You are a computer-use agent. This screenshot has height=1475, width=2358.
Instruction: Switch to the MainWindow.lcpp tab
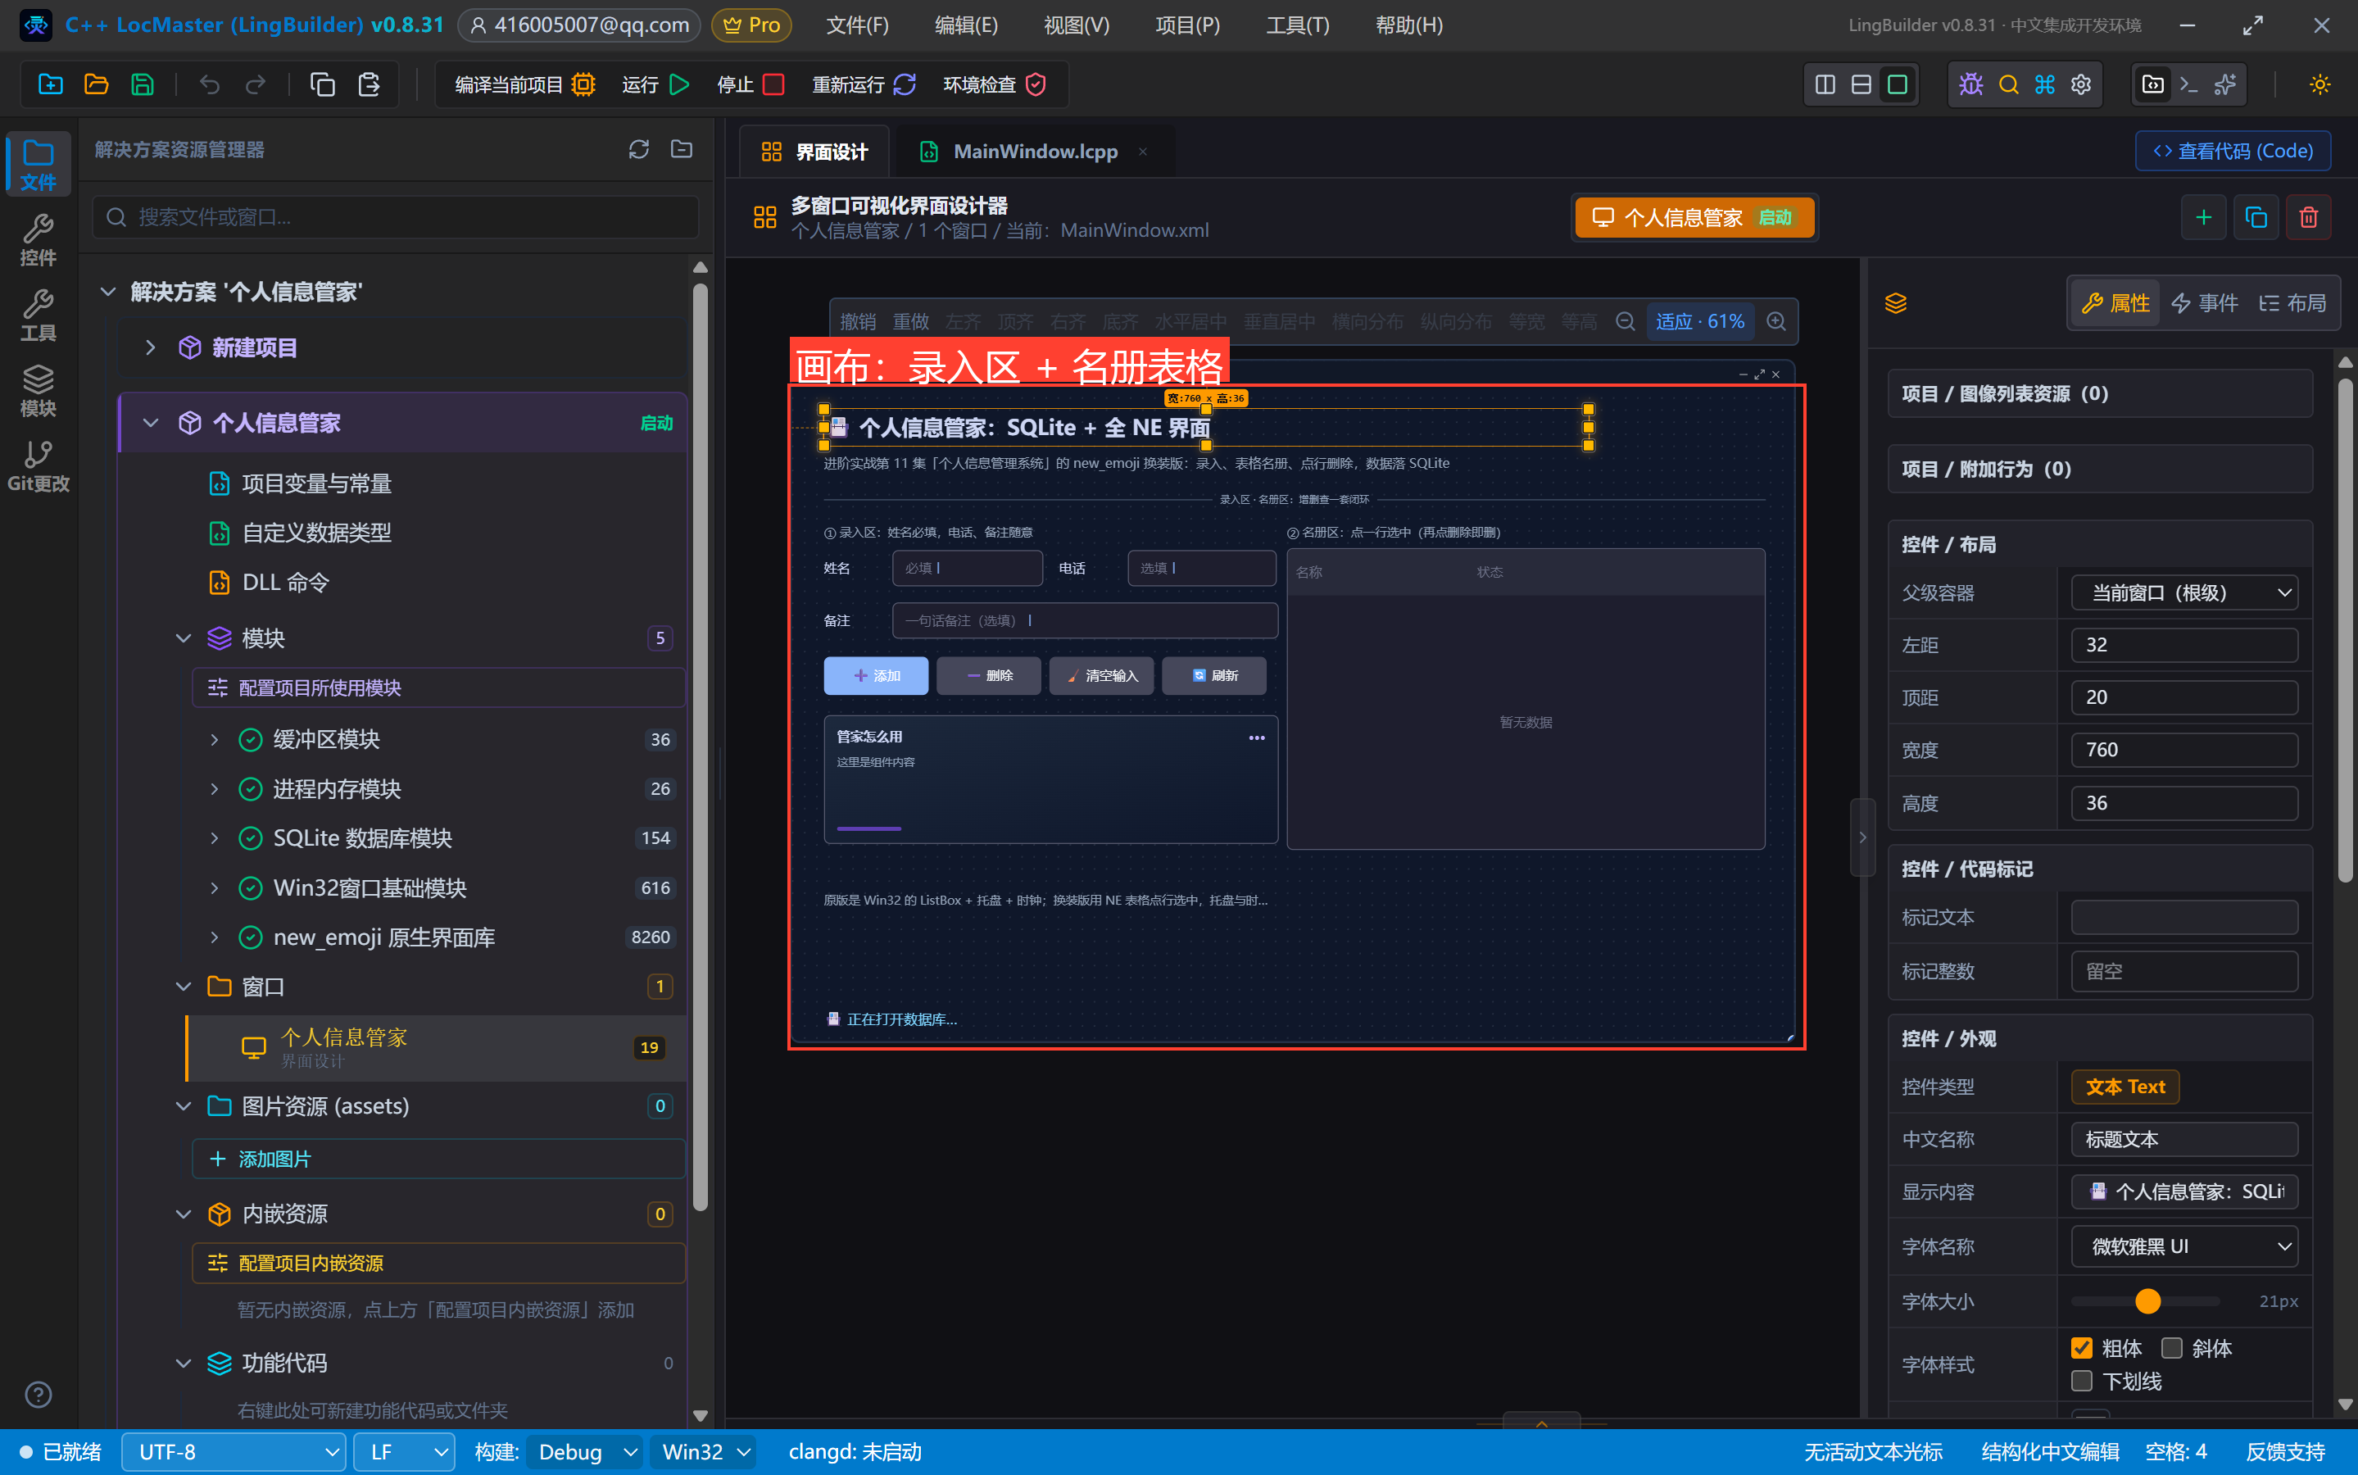point(1034,152)
